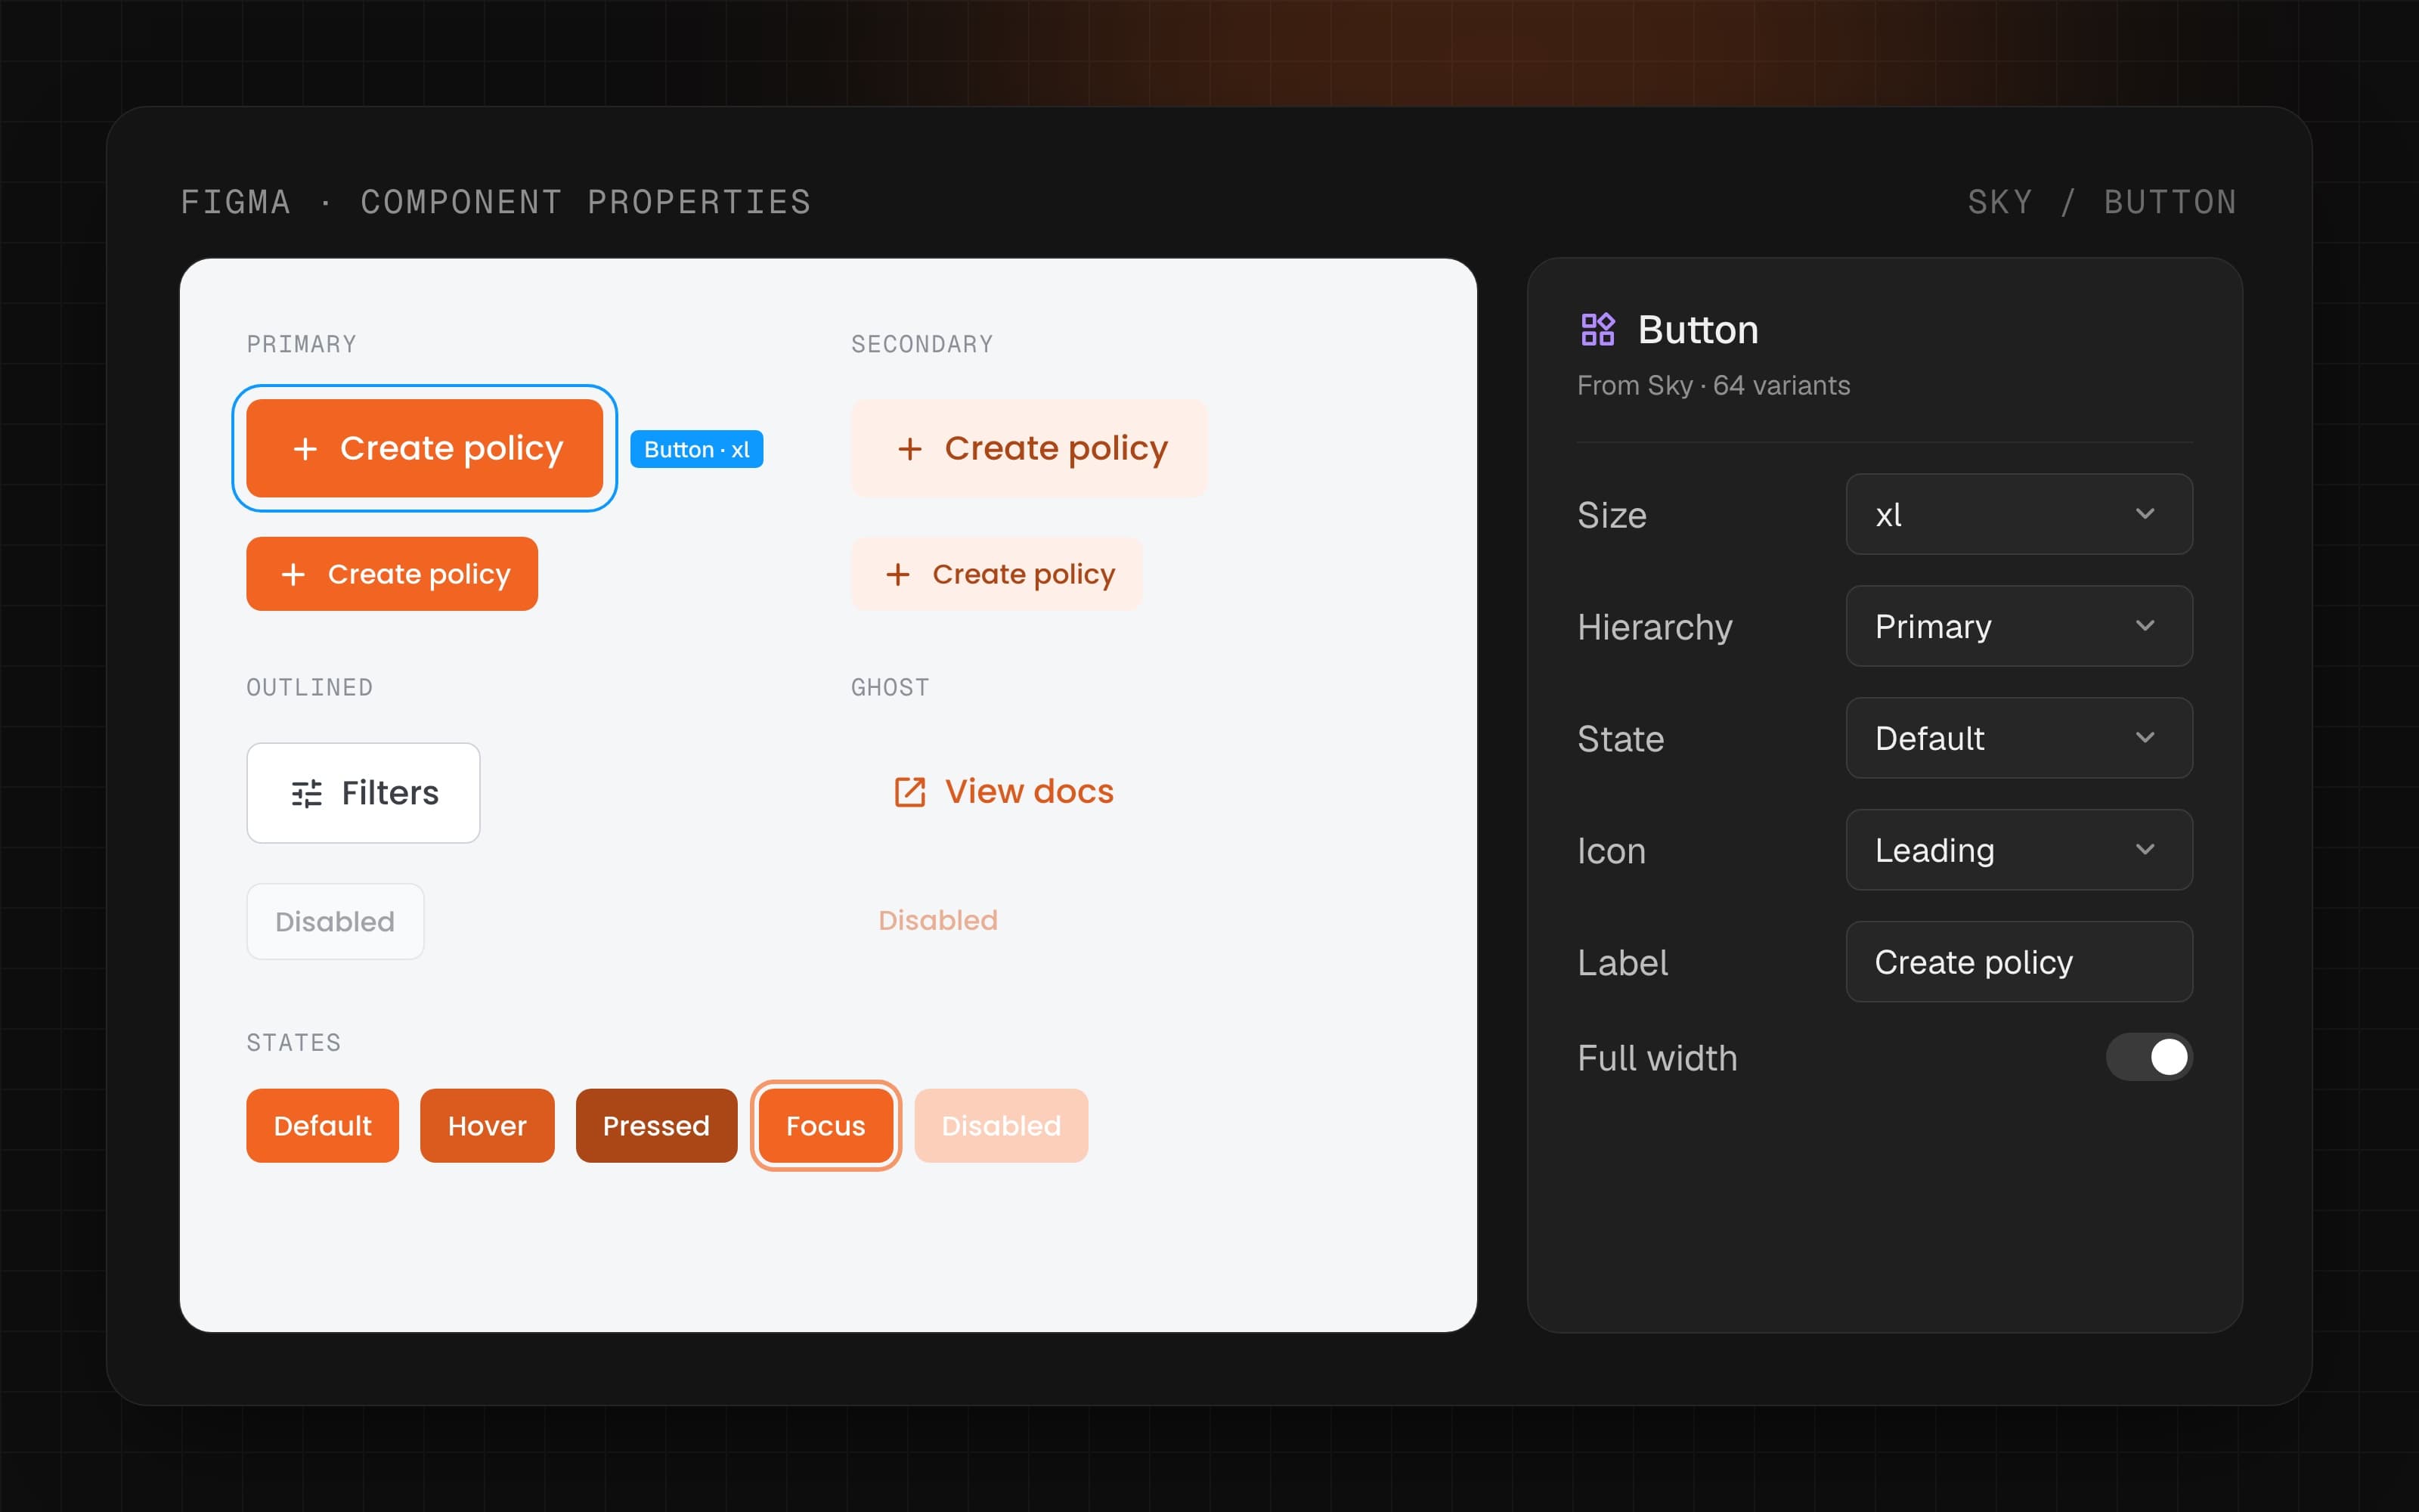Click the PRIMARY section label
Viewport: 2419px width, 1512px height.
302,344
